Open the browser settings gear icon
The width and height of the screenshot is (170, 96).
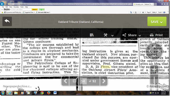coord(167,4)
